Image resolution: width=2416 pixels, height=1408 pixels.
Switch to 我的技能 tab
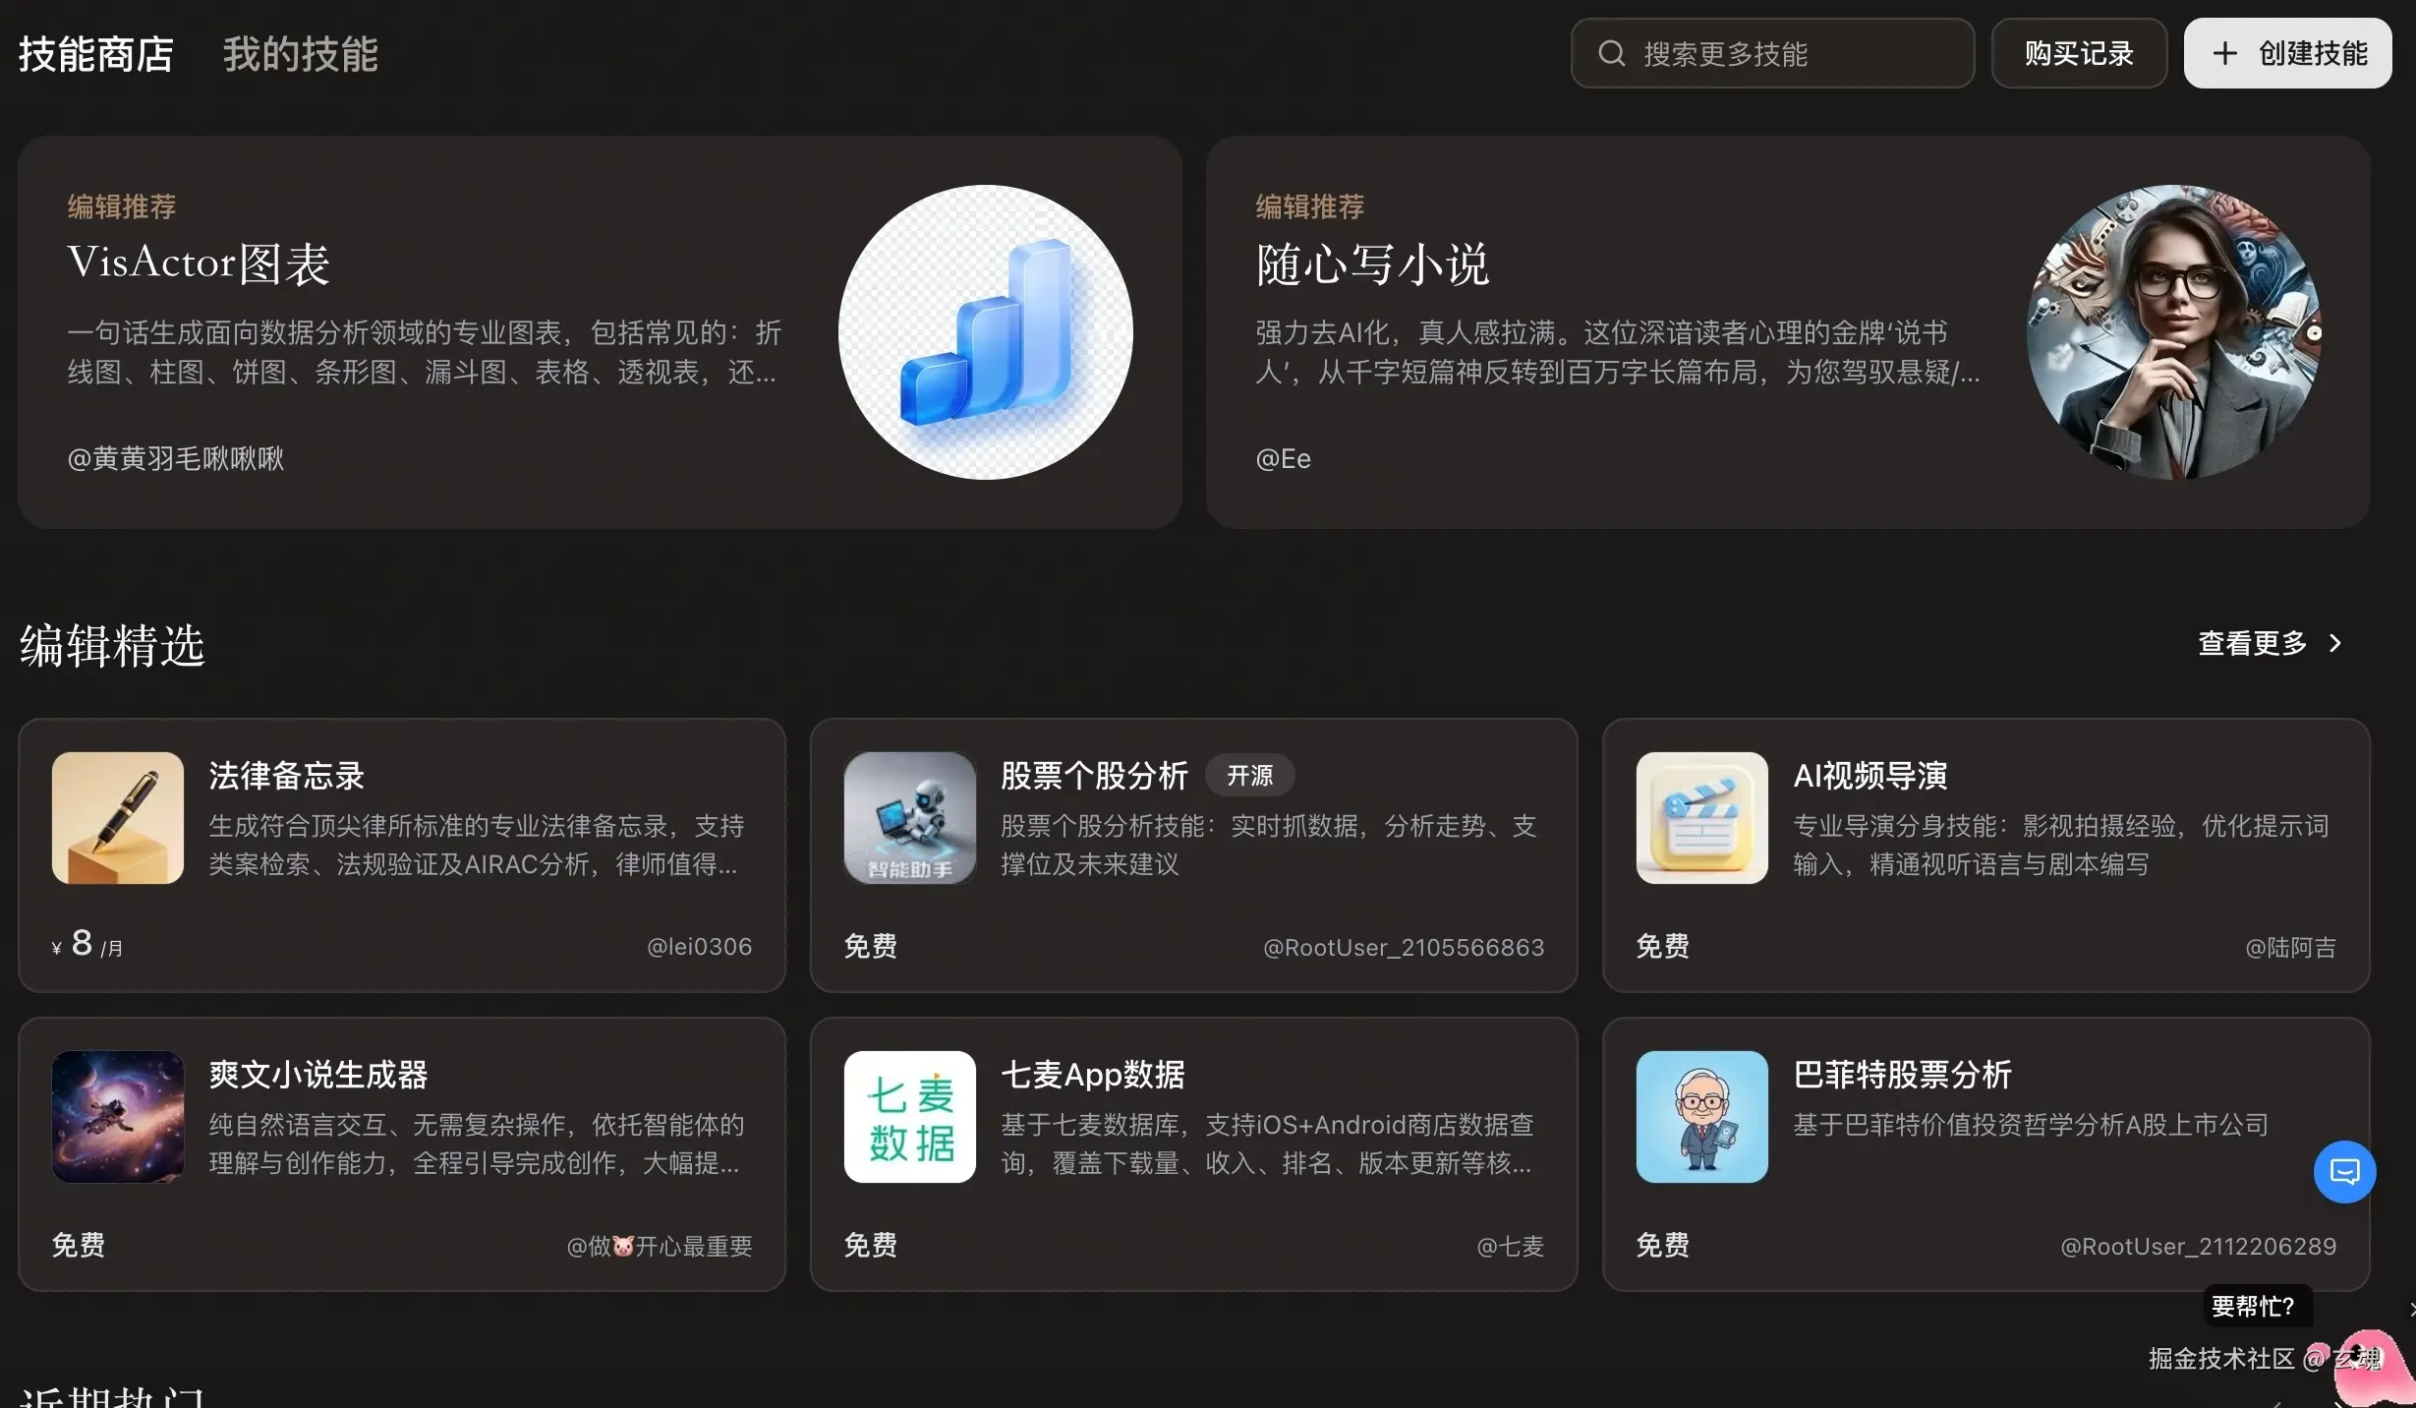coord(300,54)
